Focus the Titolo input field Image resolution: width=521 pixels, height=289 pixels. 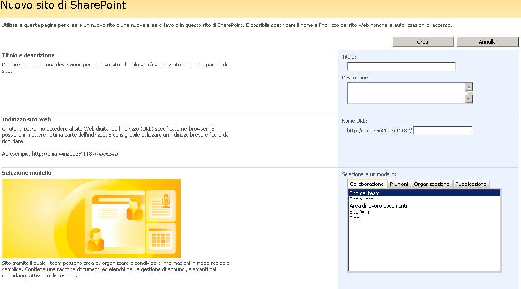[x=401, y=66]
